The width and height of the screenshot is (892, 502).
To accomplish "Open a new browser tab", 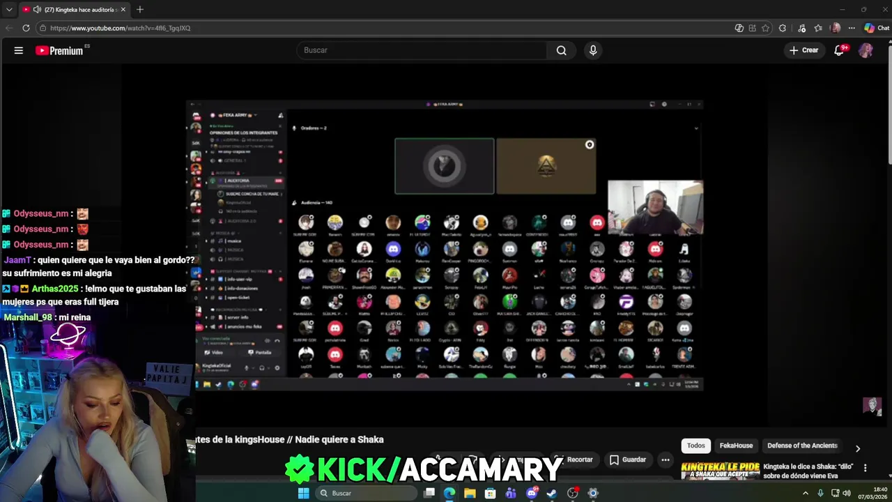I will point(140,10).
